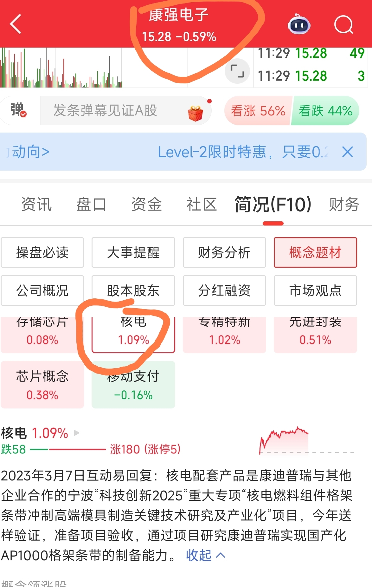The height and width of the screenshot is (587, 372).
Task: Select the 股本股东 section button
Action: [133, 290]
